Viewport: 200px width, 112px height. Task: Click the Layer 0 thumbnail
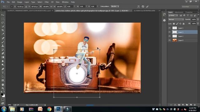[175, 40]
